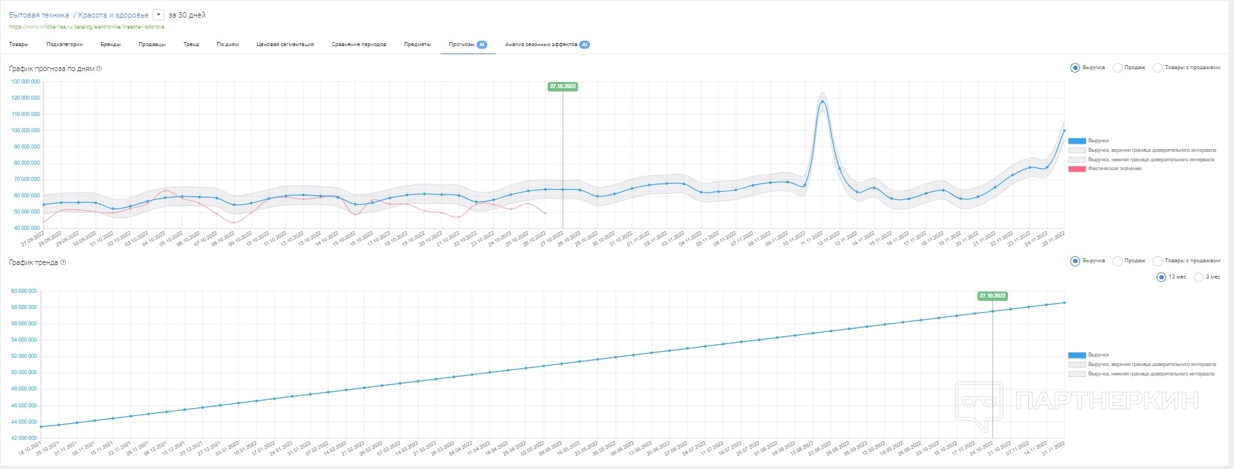
Task: Click AI badge on Анализ сезонных эффектов
Action: pyautogui.click(x=584, y=45)
